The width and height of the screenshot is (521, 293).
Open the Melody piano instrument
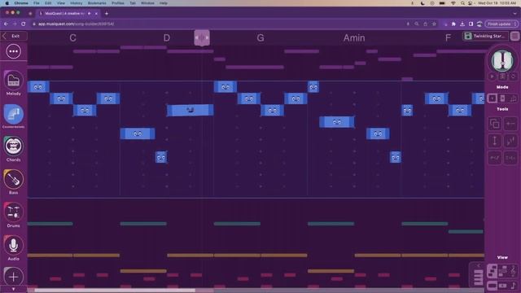[13, 81]
